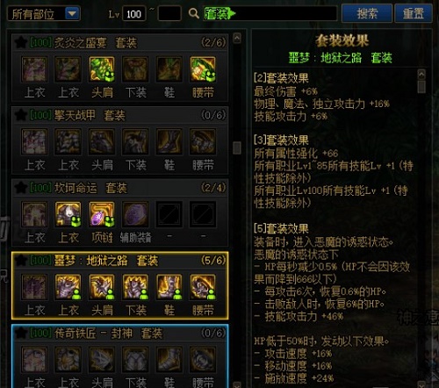Screen dimensions: 439x388
Task: Click the set effect panel scroll-up arrow
Action: click(x=421, y=75)
